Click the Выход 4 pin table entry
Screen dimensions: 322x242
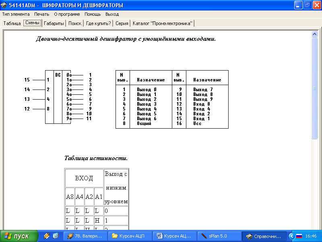(147, 109)
